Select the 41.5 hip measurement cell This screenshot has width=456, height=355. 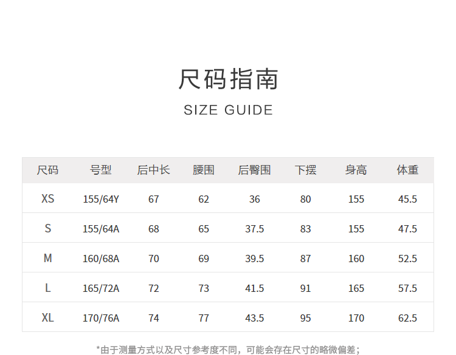(254, 288)
